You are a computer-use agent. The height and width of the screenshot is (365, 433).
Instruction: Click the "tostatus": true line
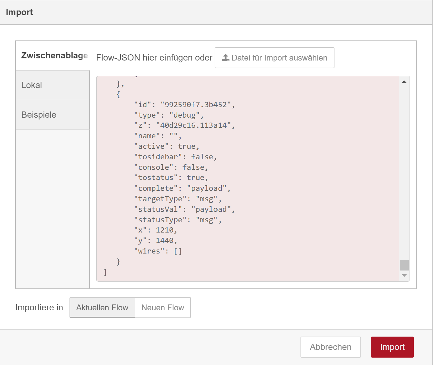[171, 178]
